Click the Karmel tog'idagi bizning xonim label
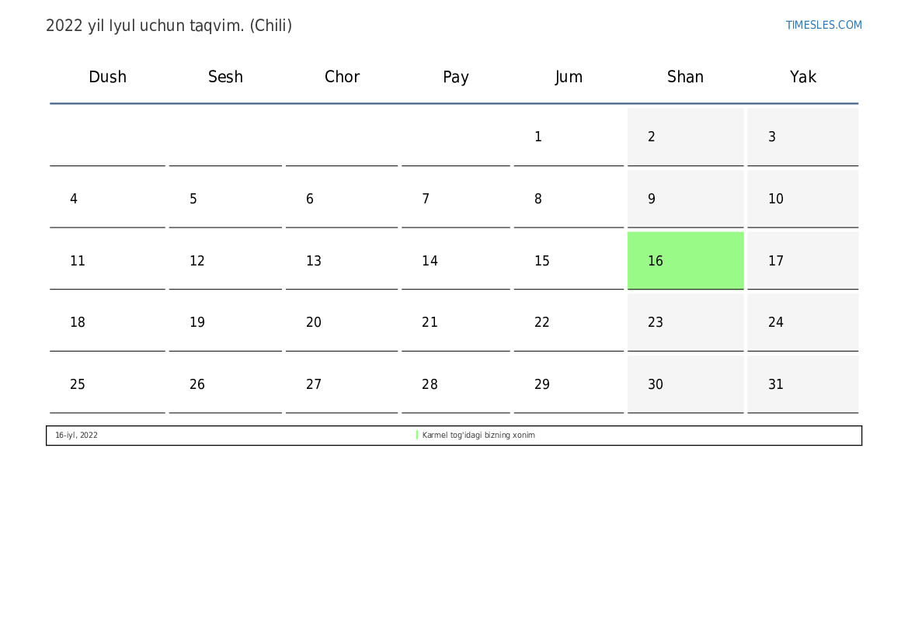This screenshot has height=642, width=908. 478,436
